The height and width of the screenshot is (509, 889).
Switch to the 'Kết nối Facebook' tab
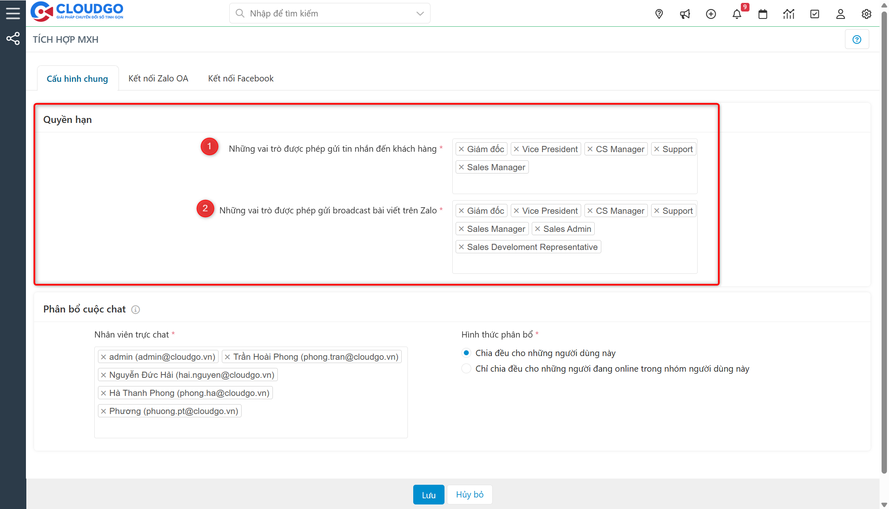(240, 78)
